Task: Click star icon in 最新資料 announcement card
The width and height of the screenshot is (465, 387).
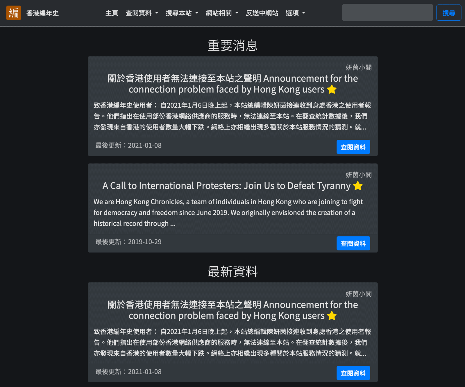Action: click(x=332, y=316)
